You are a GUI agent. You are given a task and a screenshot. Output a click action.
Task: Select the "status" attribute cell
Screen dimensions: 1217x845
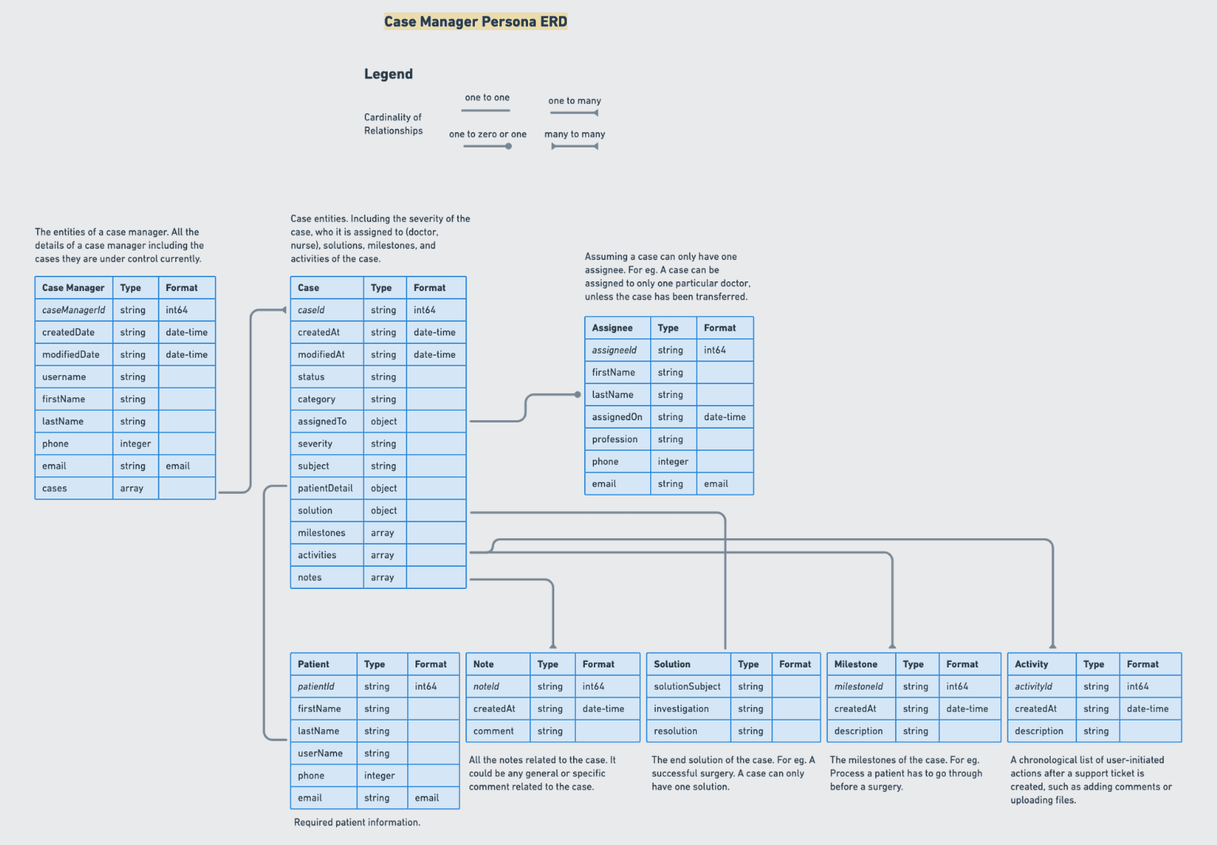327,377
